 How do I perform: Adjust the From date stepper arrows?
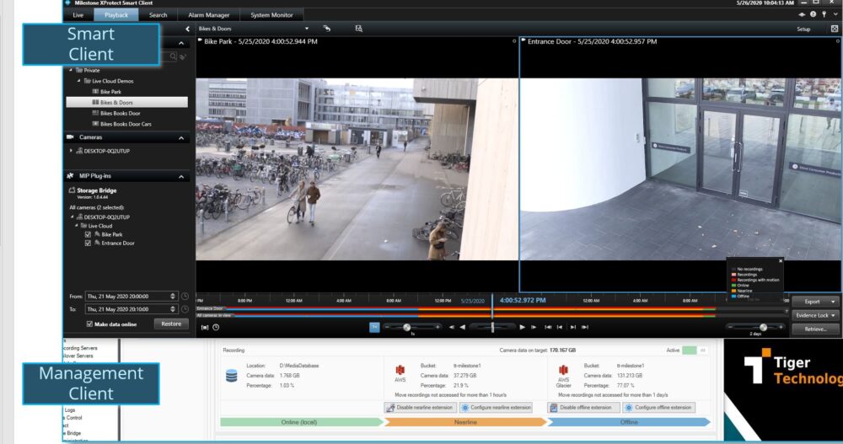(x=173, y=297)
